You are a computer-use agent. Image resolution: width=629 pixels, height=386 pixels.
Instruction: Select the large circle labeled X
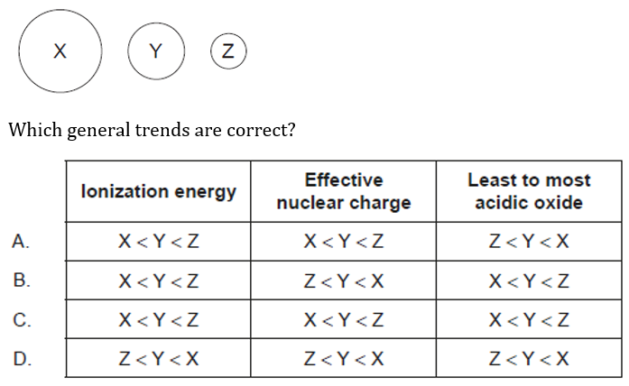pyautogui.click(x=60, y=51)
